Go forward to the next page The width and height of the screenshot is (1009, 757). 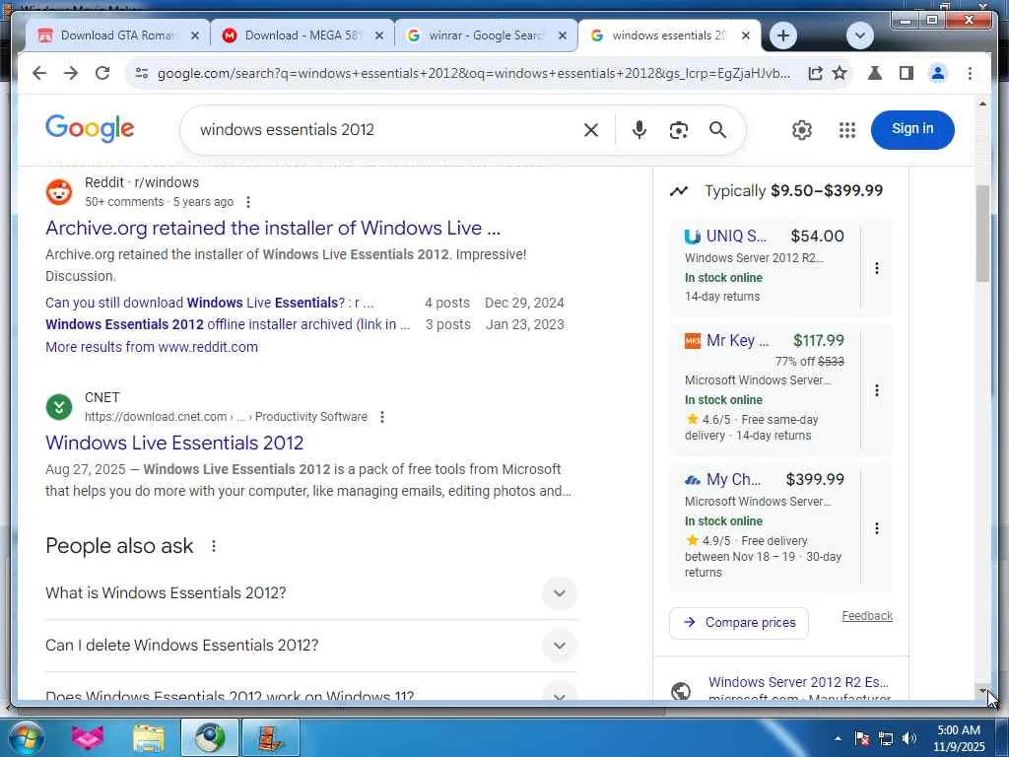click(71, 73)
